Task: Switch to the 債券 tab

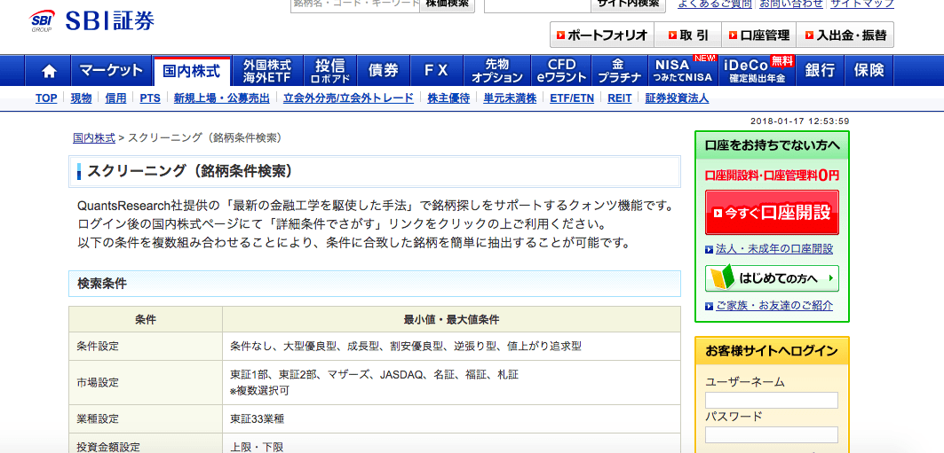Action: coord(384,71)
